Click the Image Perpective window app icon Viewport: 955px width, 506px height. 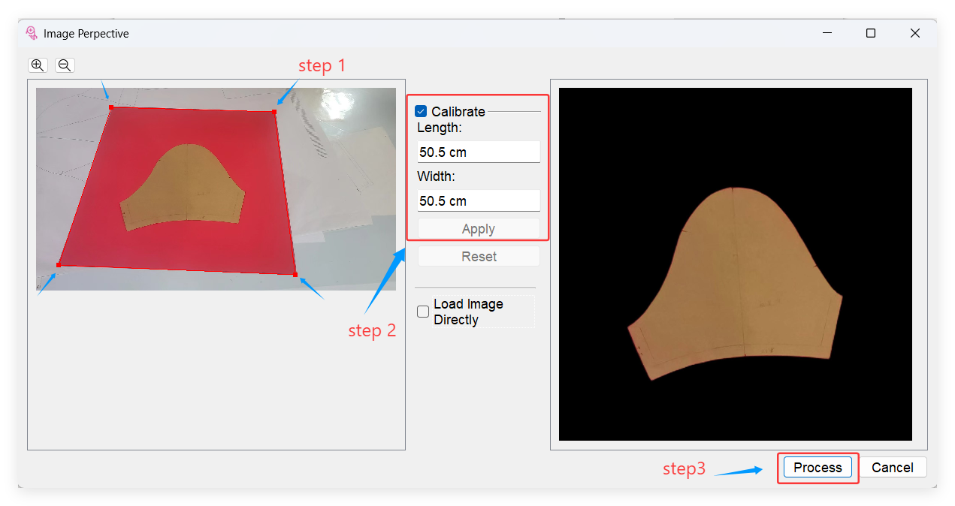[32, 34]
